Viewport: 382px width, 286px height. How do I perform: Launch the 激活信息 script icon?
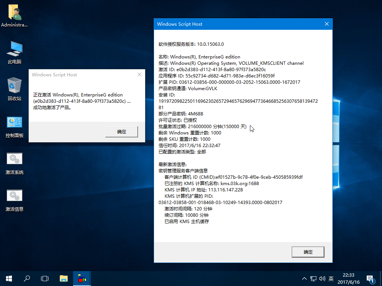(15, 200)
